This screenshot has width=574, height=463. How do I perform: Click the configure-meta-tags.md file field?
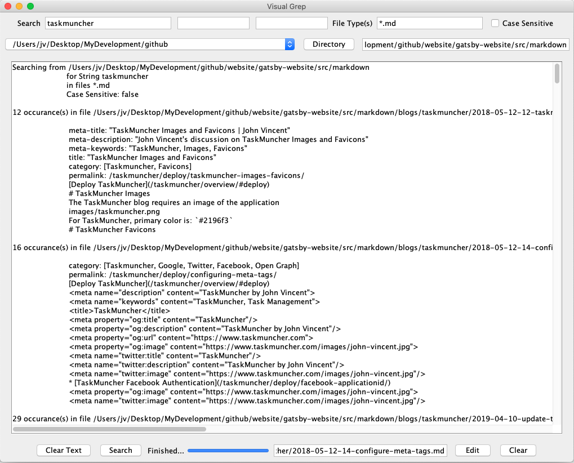[x=361, y=451]
